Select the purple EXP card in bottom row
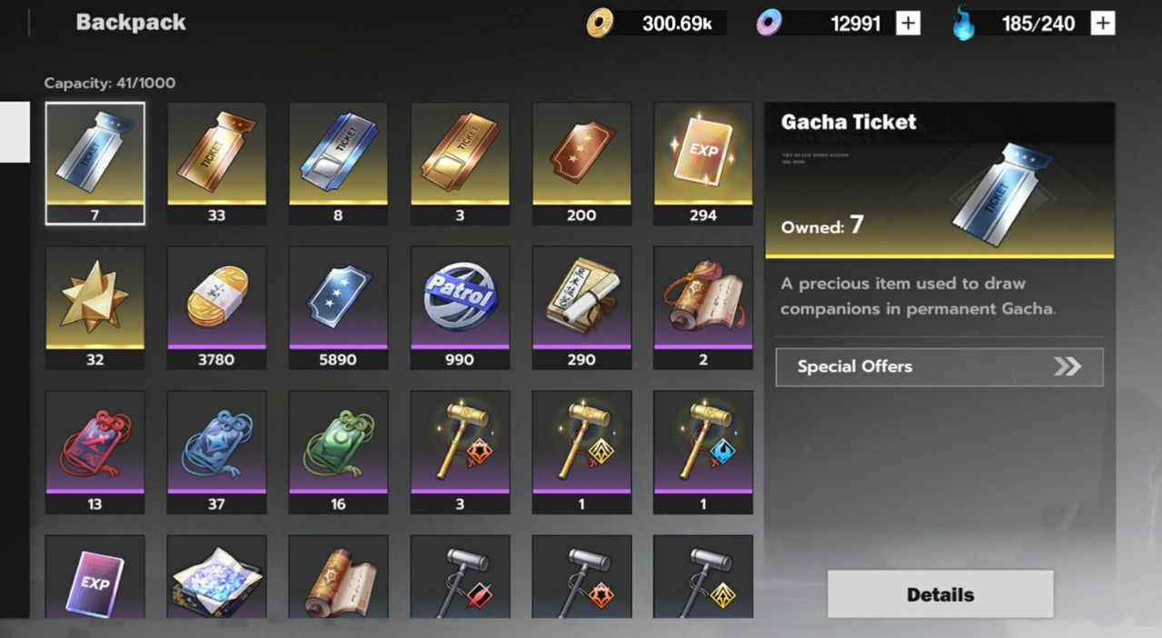Viewport: 1162px width, 638px height. (x=94, y=577)
